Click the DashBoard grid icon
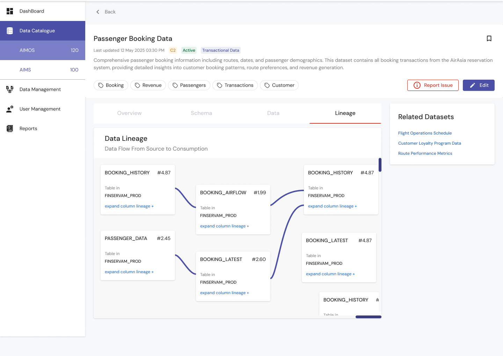Image resolution: width=503 pixels, height=356 pixels. pos(10,11)
